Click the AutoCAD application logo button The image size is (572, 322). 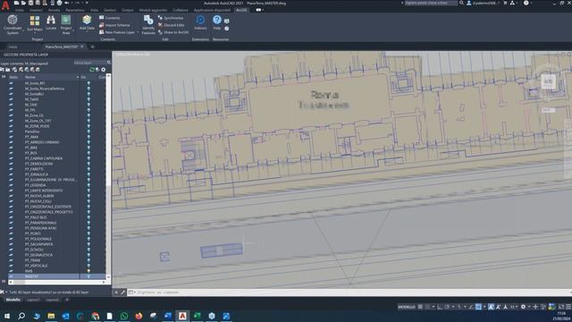tap(5, 6)
